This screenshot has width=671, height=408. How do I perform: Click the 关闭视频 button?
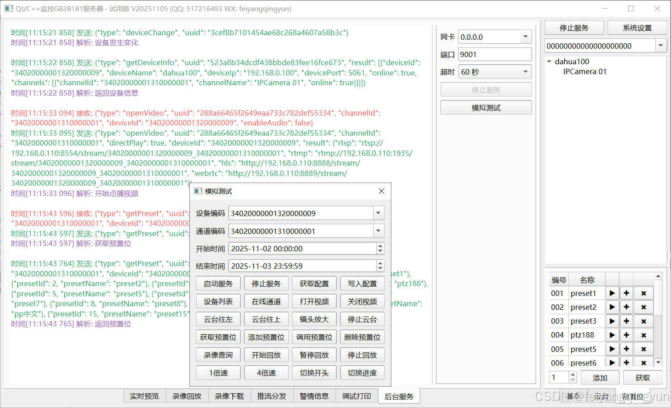[362, 301]
